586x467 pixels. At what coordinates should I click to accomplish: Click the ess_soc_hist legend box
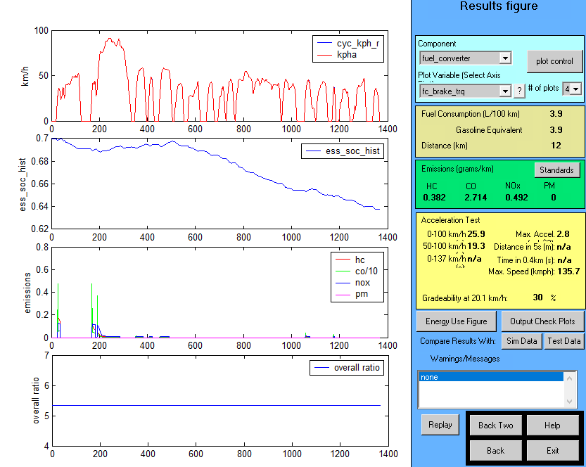pyautogui.click(x=343, y=151)
